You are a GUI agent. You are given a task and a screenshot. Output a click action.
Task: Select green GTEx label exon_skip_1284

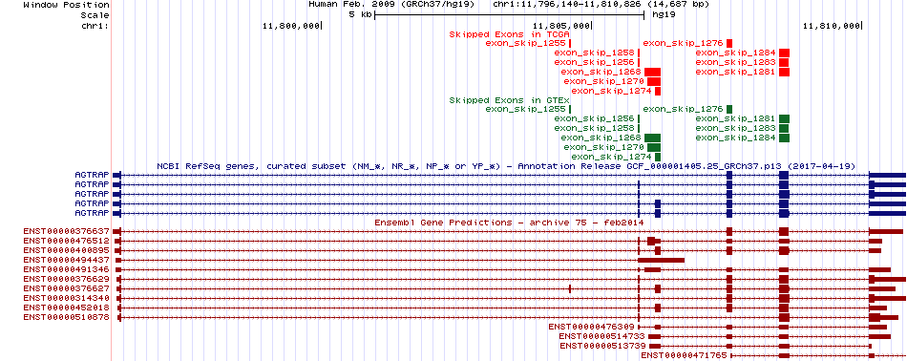pos(736,138)
